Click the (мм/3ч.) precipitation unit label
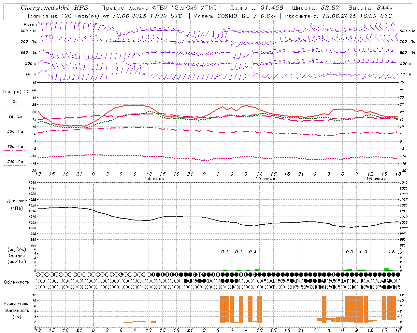 coord(17,249)
